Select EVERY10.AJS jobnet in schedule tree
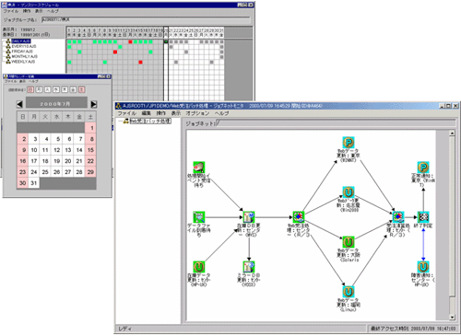This screenshot has width=461, height=336. click(24, 46)
